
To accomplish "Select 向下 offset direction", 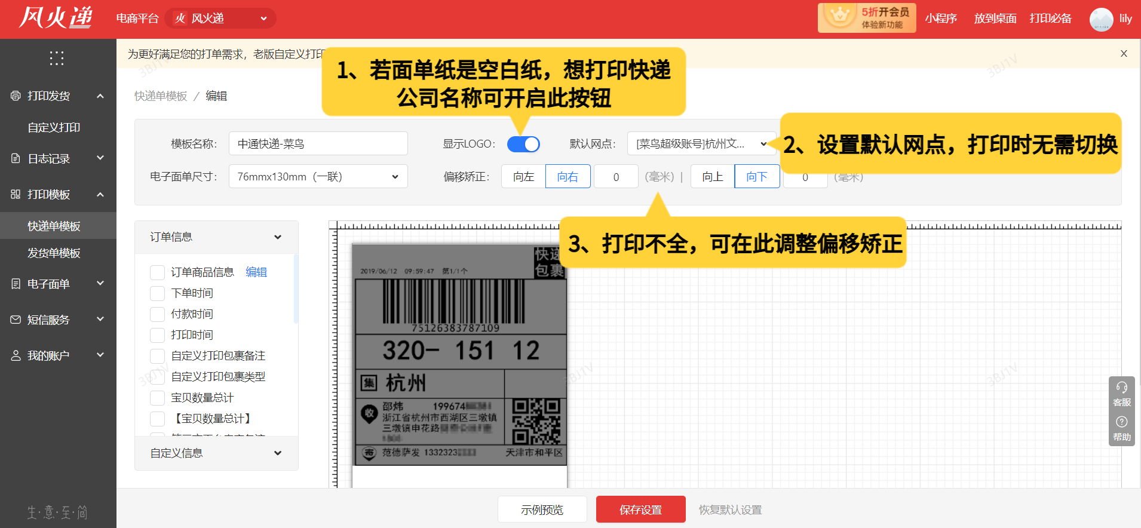I will (x=757, y=177).
